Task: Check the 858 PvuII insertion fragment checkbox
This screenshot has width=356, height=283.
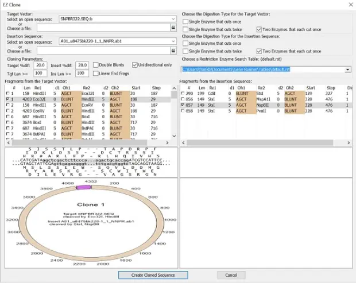Action: [x=183, y=112]
